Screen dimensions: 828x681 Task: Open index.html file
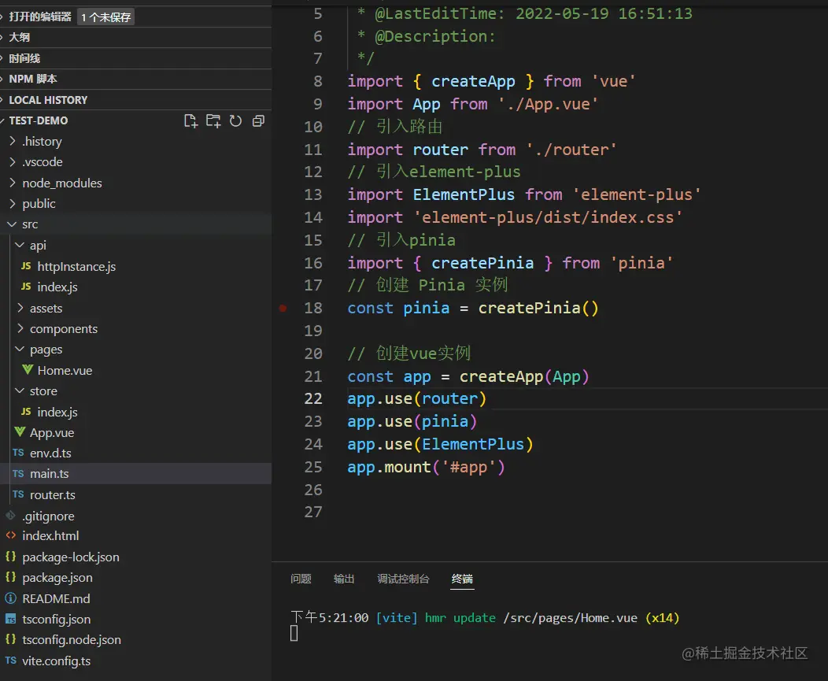tap(135, 535)
